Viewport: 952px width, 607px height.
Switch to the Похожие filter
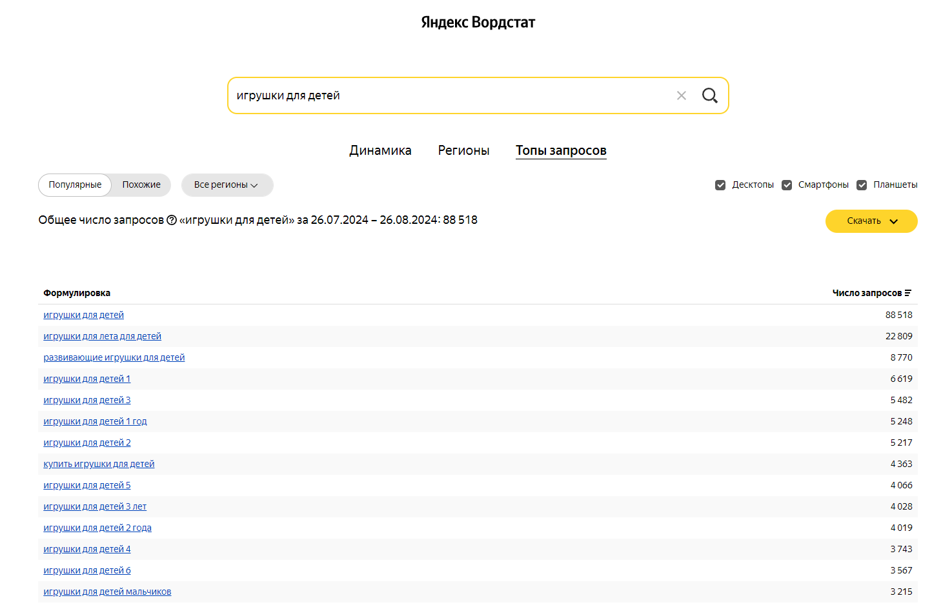(x=141, y=185)
